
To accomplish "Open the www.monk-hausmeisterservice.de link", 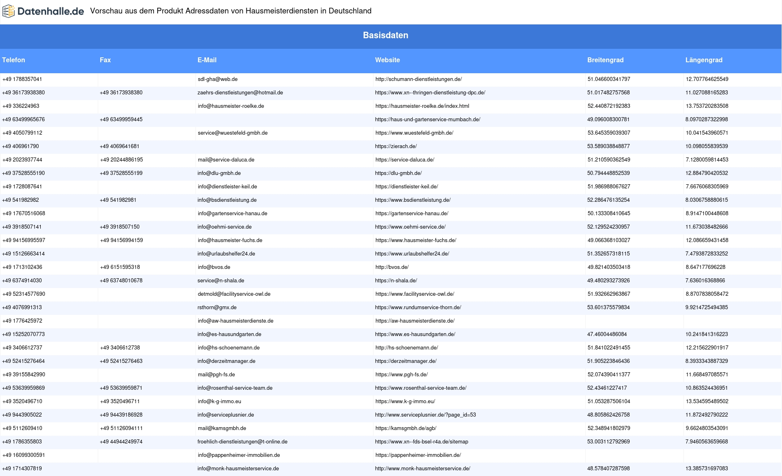I will tap(423, 469).
